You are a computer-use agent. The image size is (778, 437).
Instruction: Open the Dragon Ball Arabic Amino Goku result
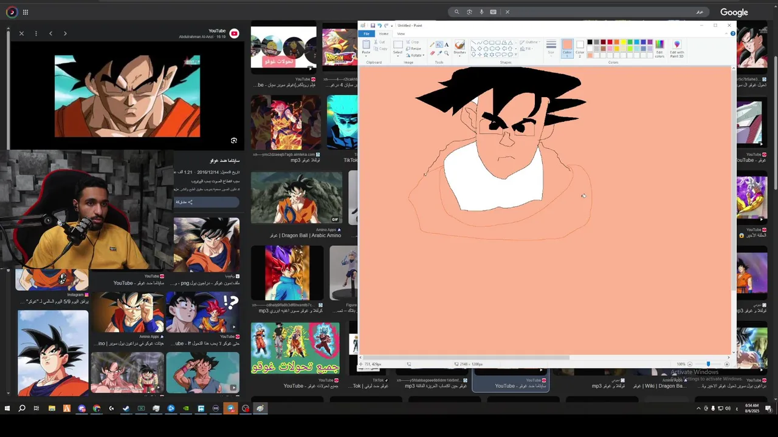click(x=297, y=198)
